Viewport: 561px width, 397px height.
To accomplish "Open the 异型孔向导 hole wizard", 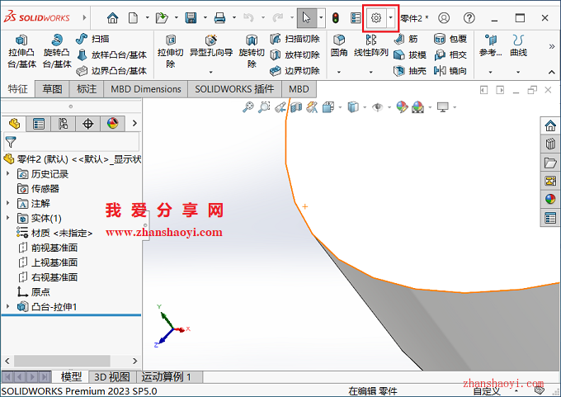I will pyautogui.click(x=211, y=46).
